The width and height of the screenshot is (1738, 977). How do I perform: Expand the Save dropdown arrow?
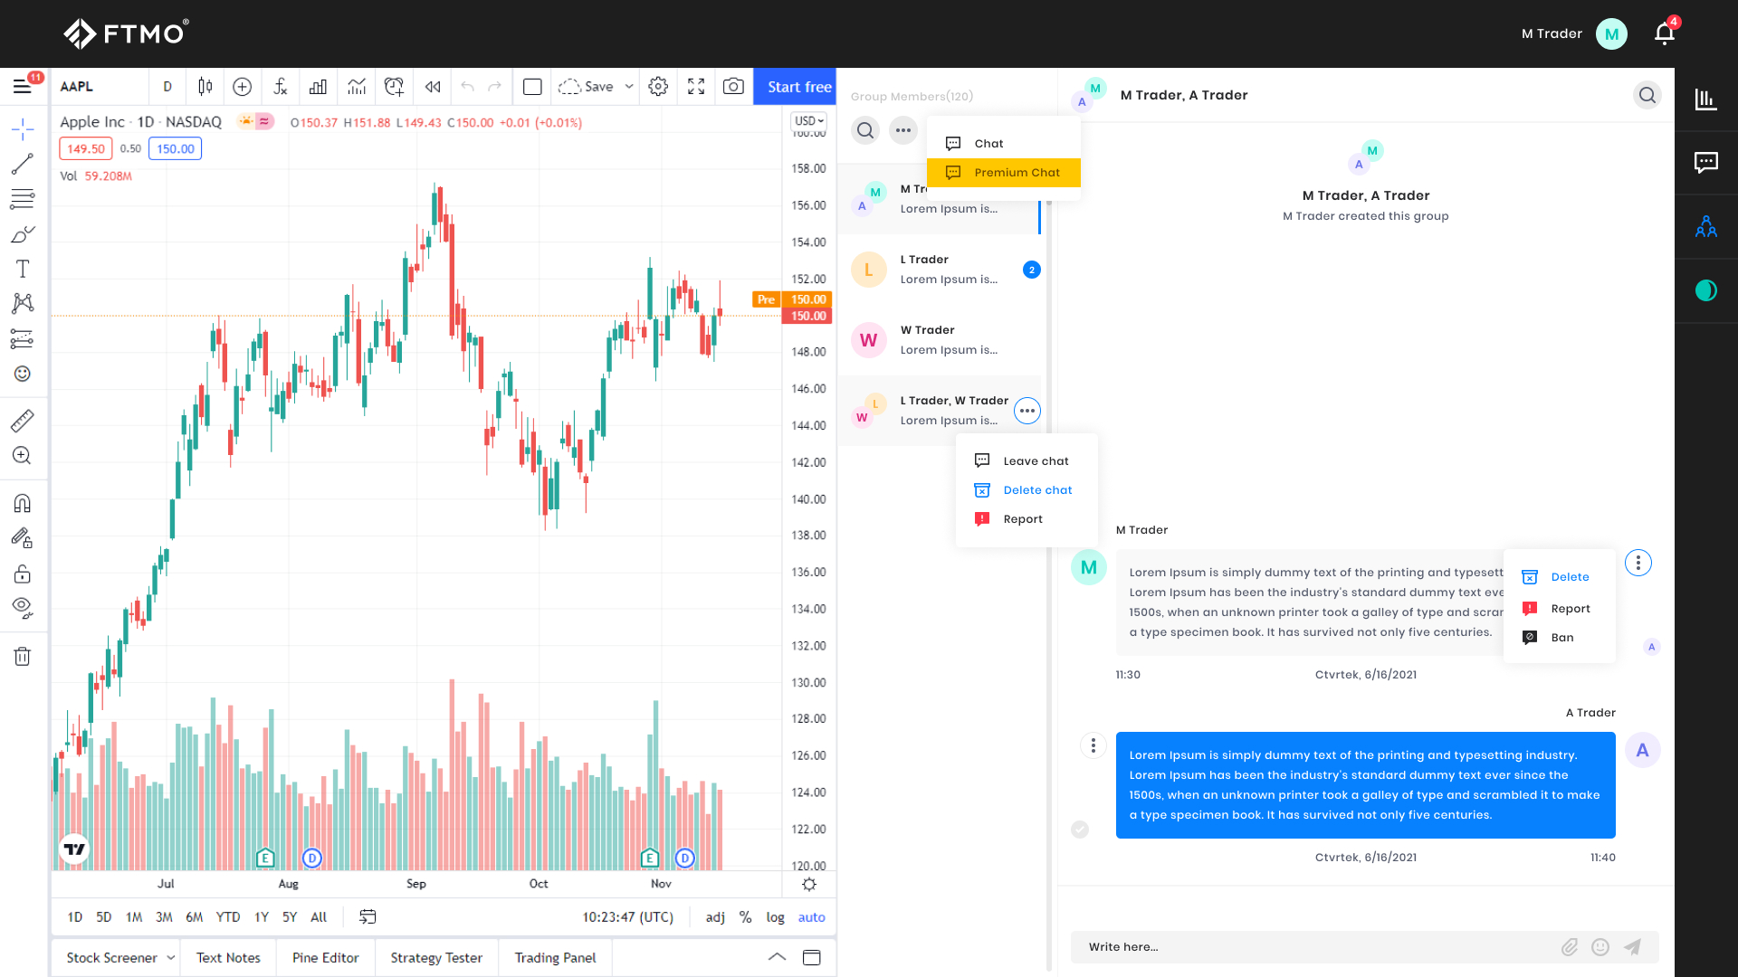click(x=629, y=87)
